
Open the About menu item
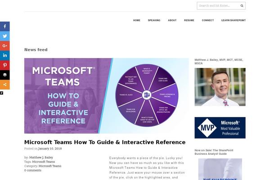(172, 20)
